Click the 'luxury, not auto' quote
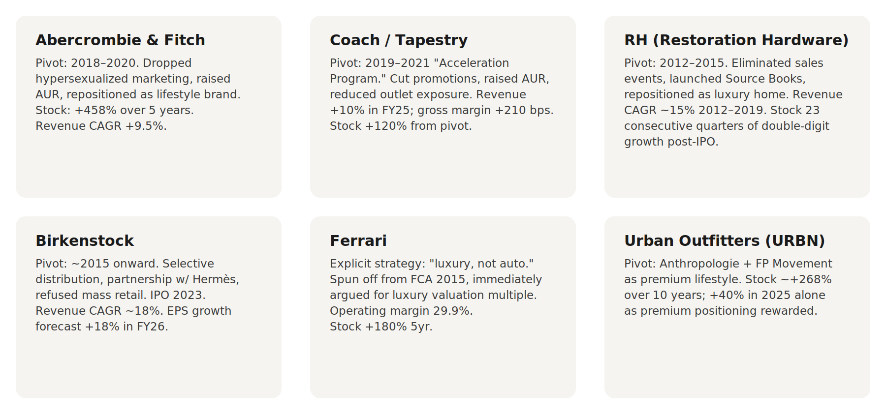This screenshot has height=417, width=886. 481,264
